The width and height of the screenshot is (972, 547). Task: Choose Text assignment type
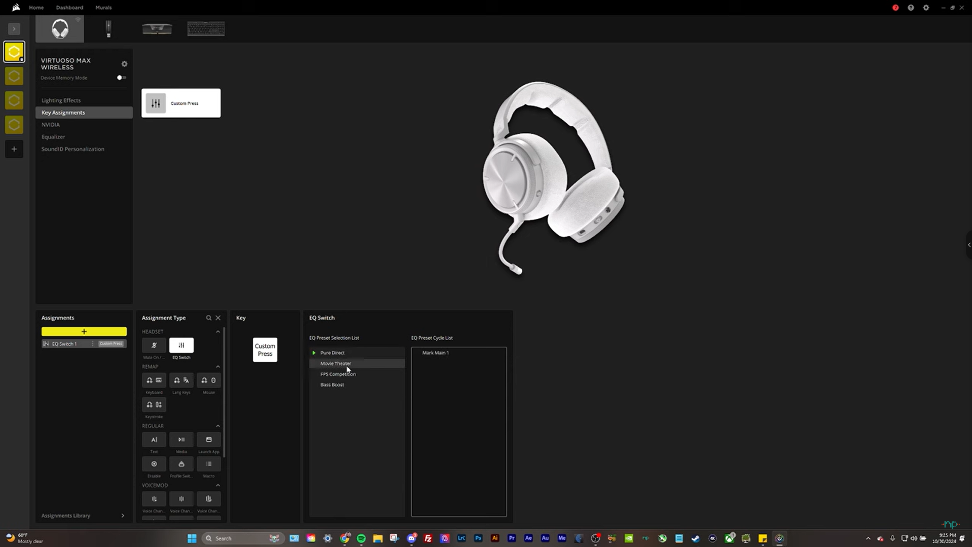(x=154, y=440)
